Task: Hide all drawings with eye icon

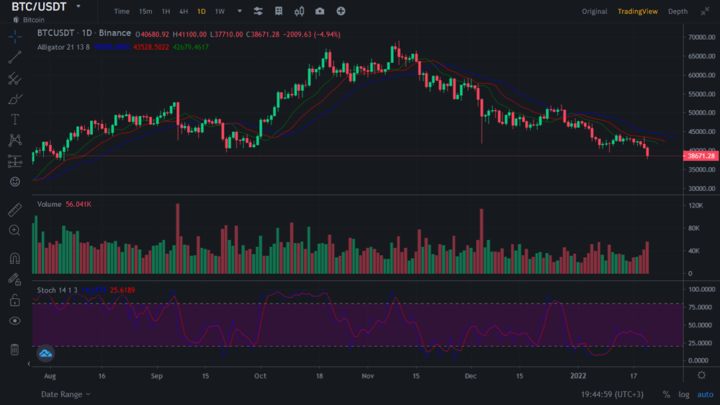Action: (x=15, y=321)
